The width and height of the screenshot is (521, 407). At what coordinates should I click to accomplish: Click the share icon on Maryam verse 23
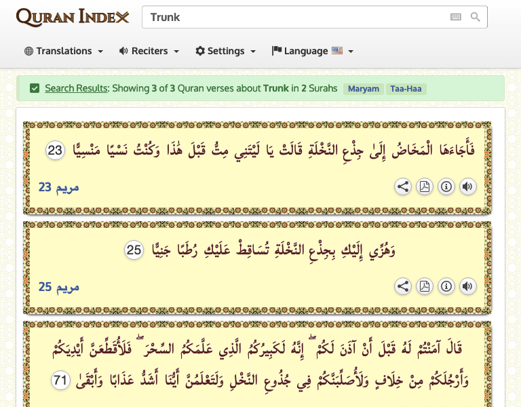pos(403,187)
